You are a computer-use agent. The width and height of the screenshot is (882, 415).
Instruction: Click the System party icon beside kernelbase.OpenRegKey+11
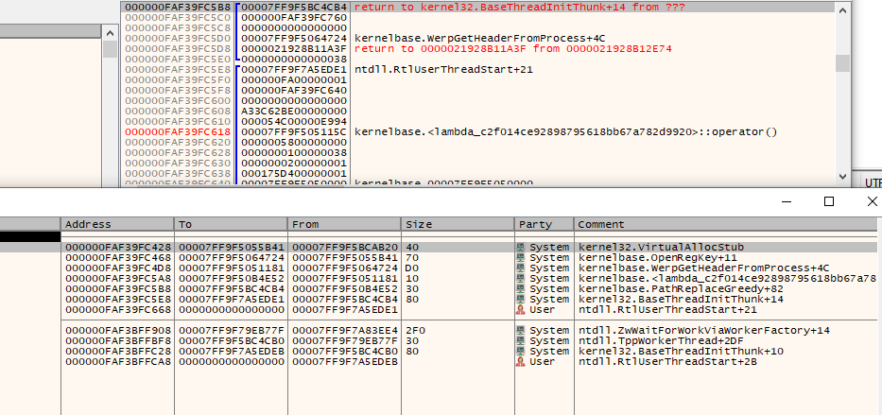tap(521, 257)
